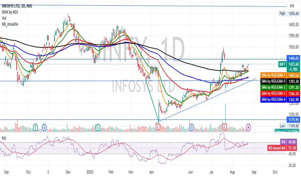The height and width of the screenshot is (177, 301).
Task: Click the green earnings E marker near October 2022
Action: 35,127
